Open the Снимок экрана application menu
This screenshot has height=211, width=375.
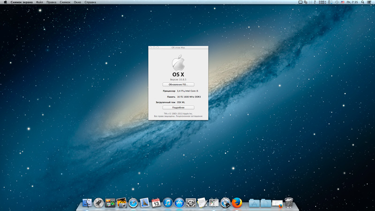pos(22,2)
